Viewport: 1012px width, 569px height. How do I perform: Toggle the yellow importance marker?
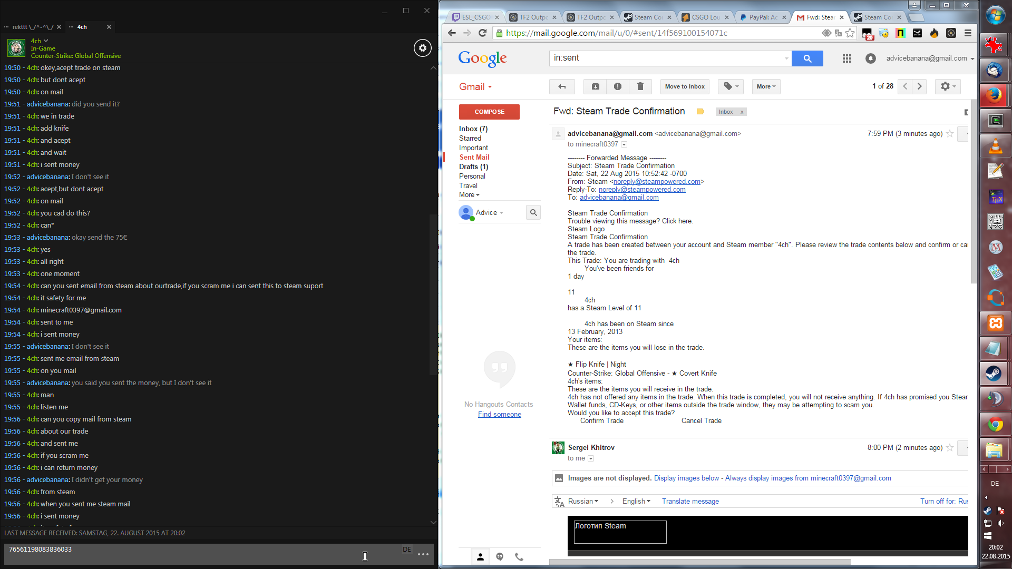point(700,112)
